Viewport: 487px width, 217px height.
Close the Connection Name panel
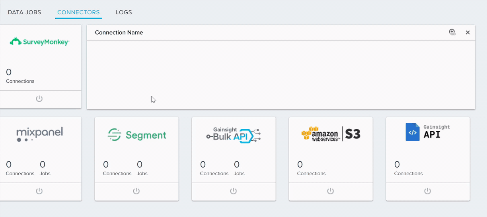coord(468,33)
